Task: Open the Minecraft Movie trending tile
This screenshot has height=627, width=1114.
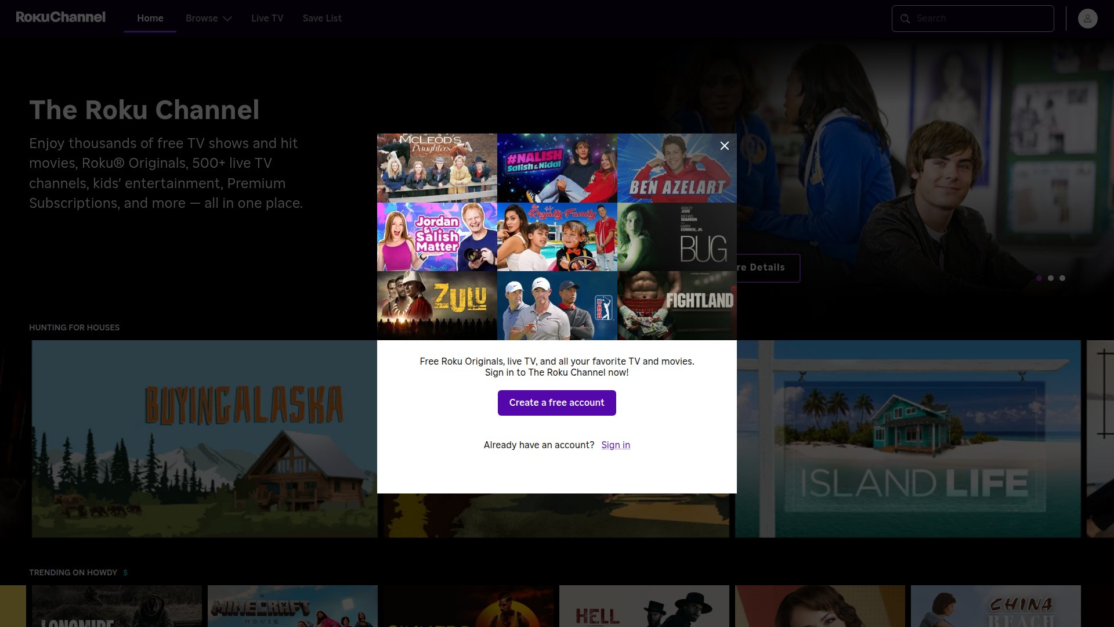Action: click(292, 606)
